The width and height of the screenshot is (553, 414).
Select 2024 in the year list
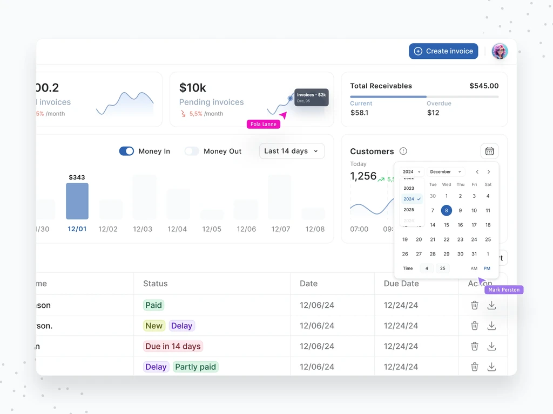click(x=412, y=199)
